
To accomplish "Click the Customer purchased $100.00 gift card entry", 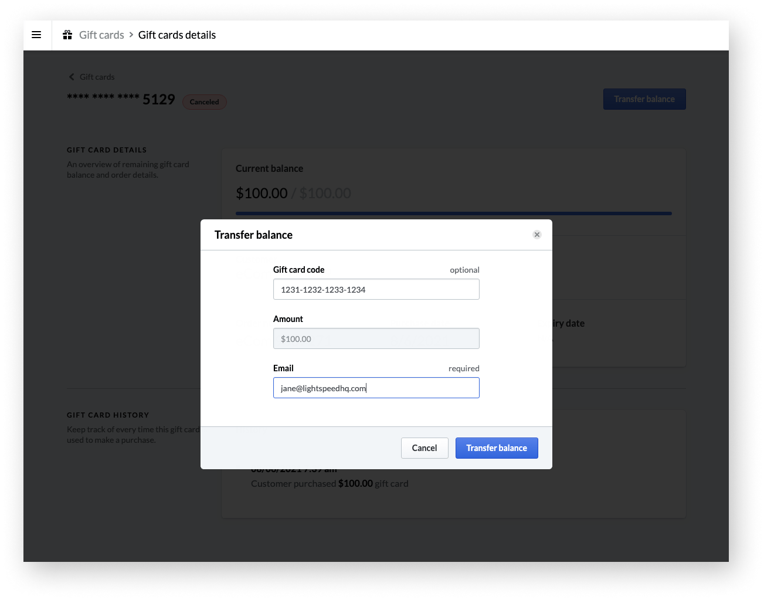I will point(330,483).
